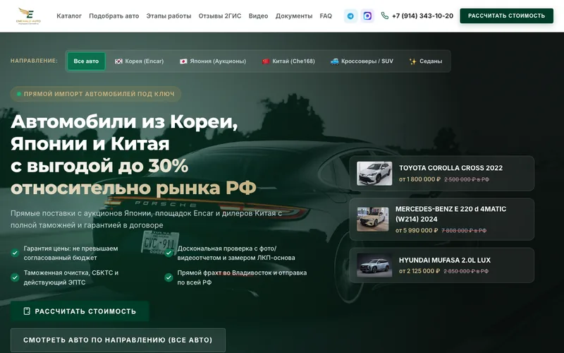Go to Этапы работы section
This screenshot has height=353, width=564.
click(168, 16)
